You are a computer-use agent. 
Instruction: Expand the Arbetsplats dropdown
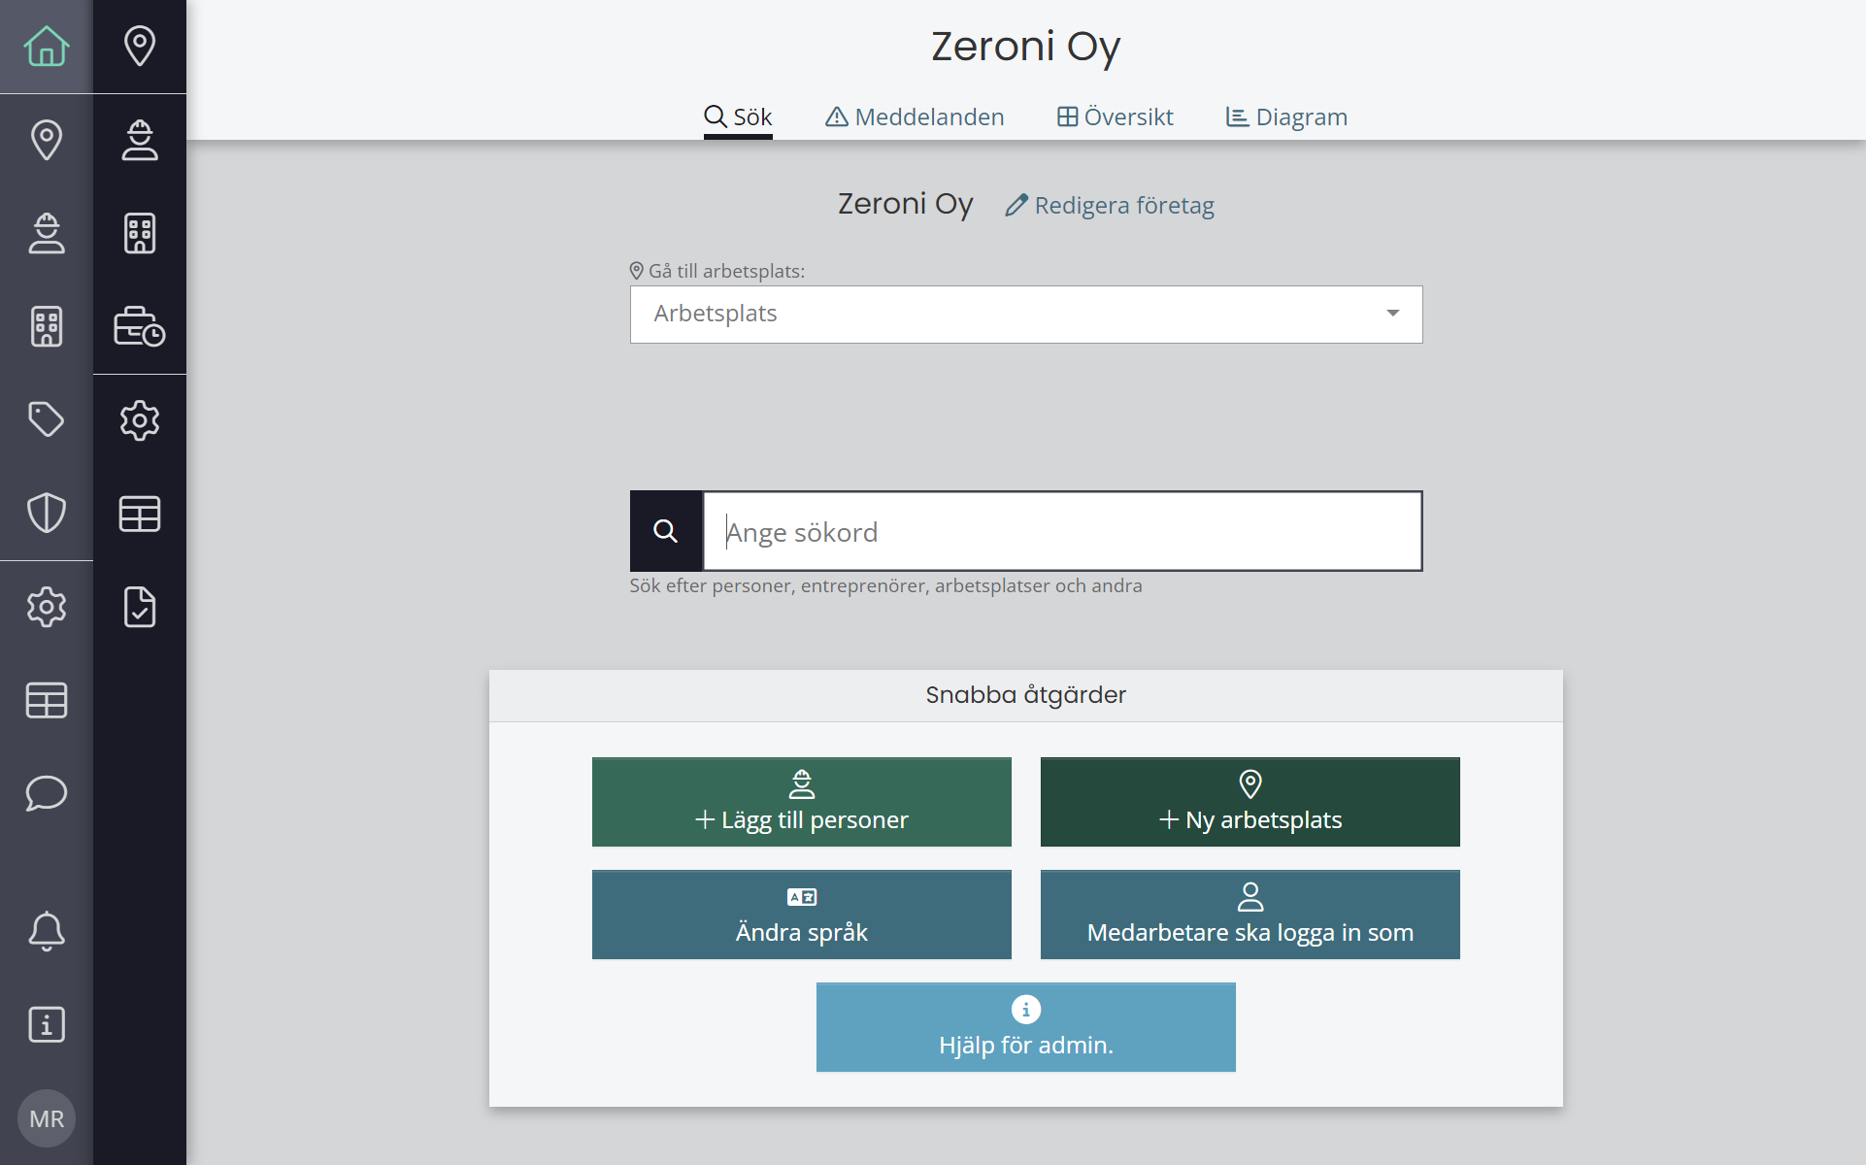pos(1025,314)
